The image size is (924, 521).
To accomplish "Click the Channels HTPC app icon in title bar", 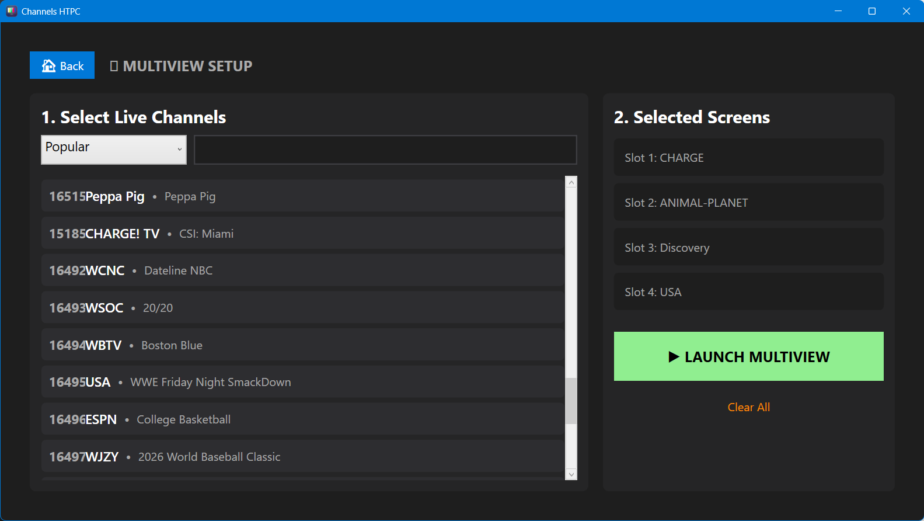I will click(x=12, y=11).
